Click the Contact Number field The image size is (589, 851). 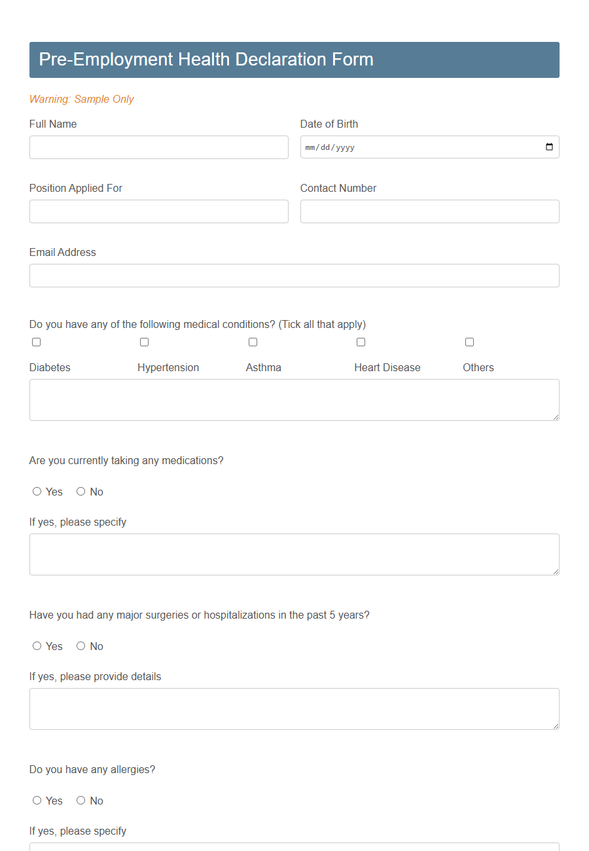click(x=429, y=211)
